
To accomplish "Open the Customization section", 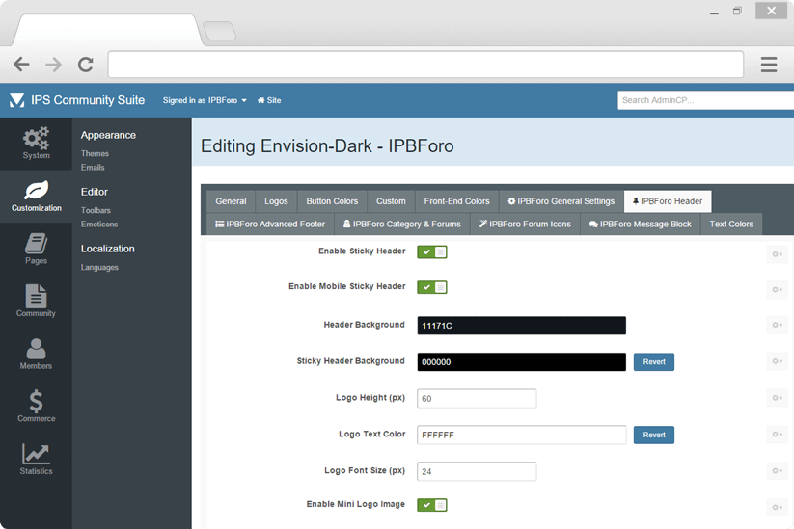I will (36, 197).
